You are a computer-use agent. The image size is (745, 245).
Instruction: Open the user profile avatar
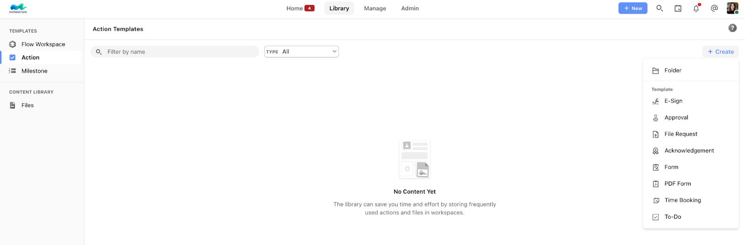[x=732, y=8]
